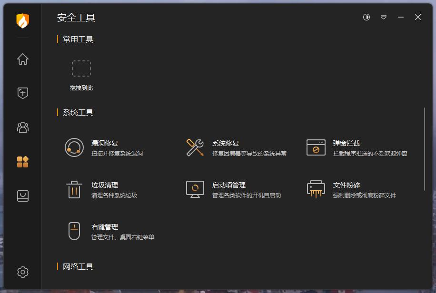Screen dimensions: 436x293
Task: Click the 文件粉碎 title link
Action: (x=347, y=185)
